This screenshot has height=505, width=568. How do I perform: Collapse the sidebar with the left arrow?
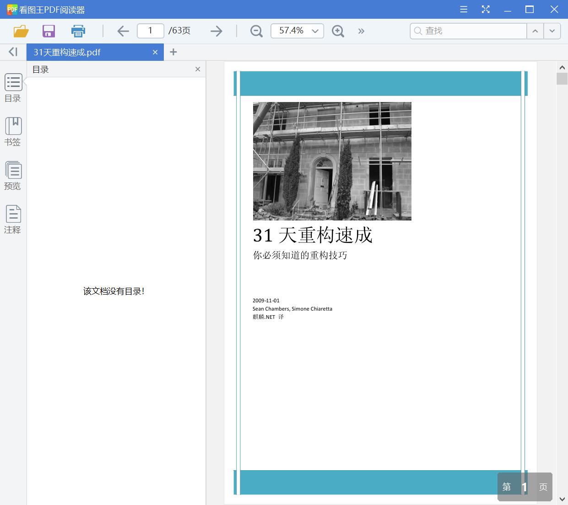12,51
